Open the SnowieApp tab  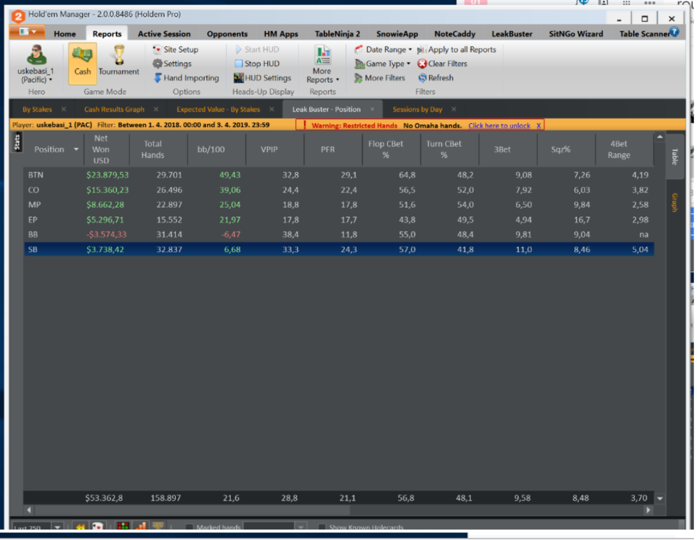tap(397, 34)
